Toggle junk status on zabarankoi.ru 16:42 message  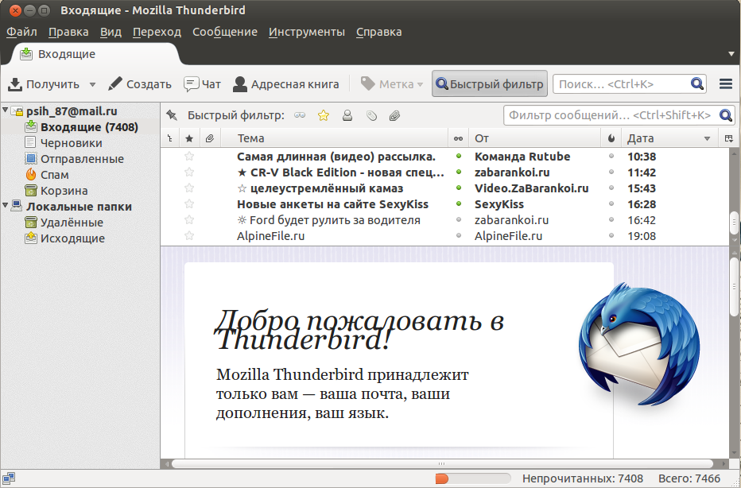(611, 219)
